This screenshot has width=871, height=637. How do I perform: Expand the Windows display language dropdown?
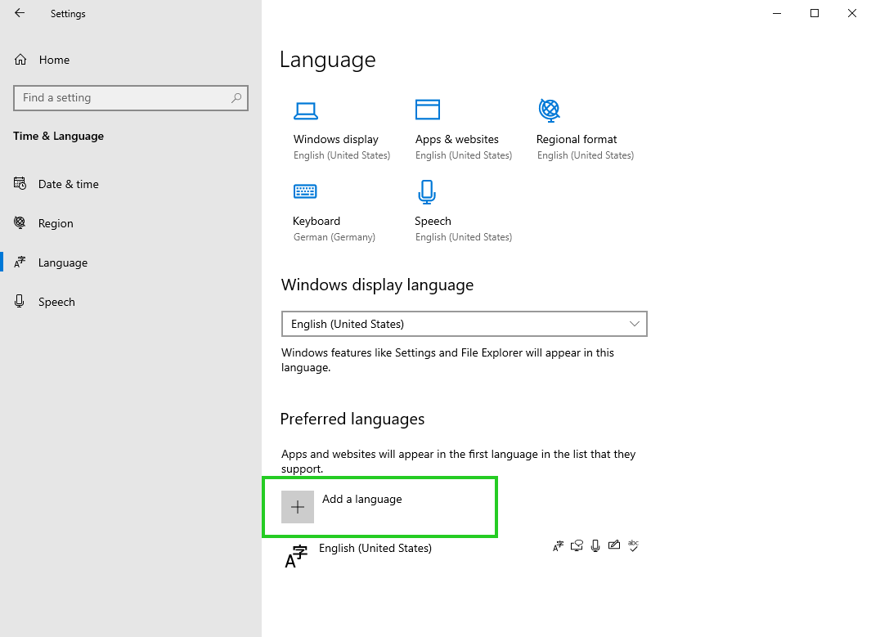pos(464,324)
